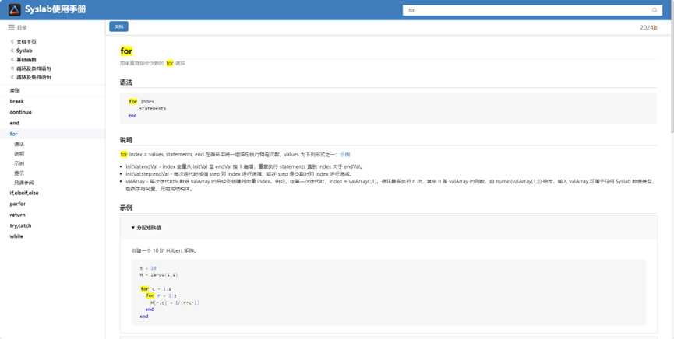
Task: Click the 'H[r,c] = 1/(r+c-1)' code line
Action: [x=175, y=302]
